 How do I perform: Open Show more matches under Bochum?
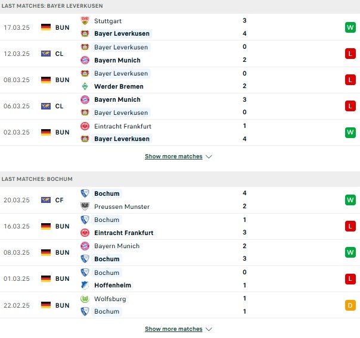tap(173, 329)
